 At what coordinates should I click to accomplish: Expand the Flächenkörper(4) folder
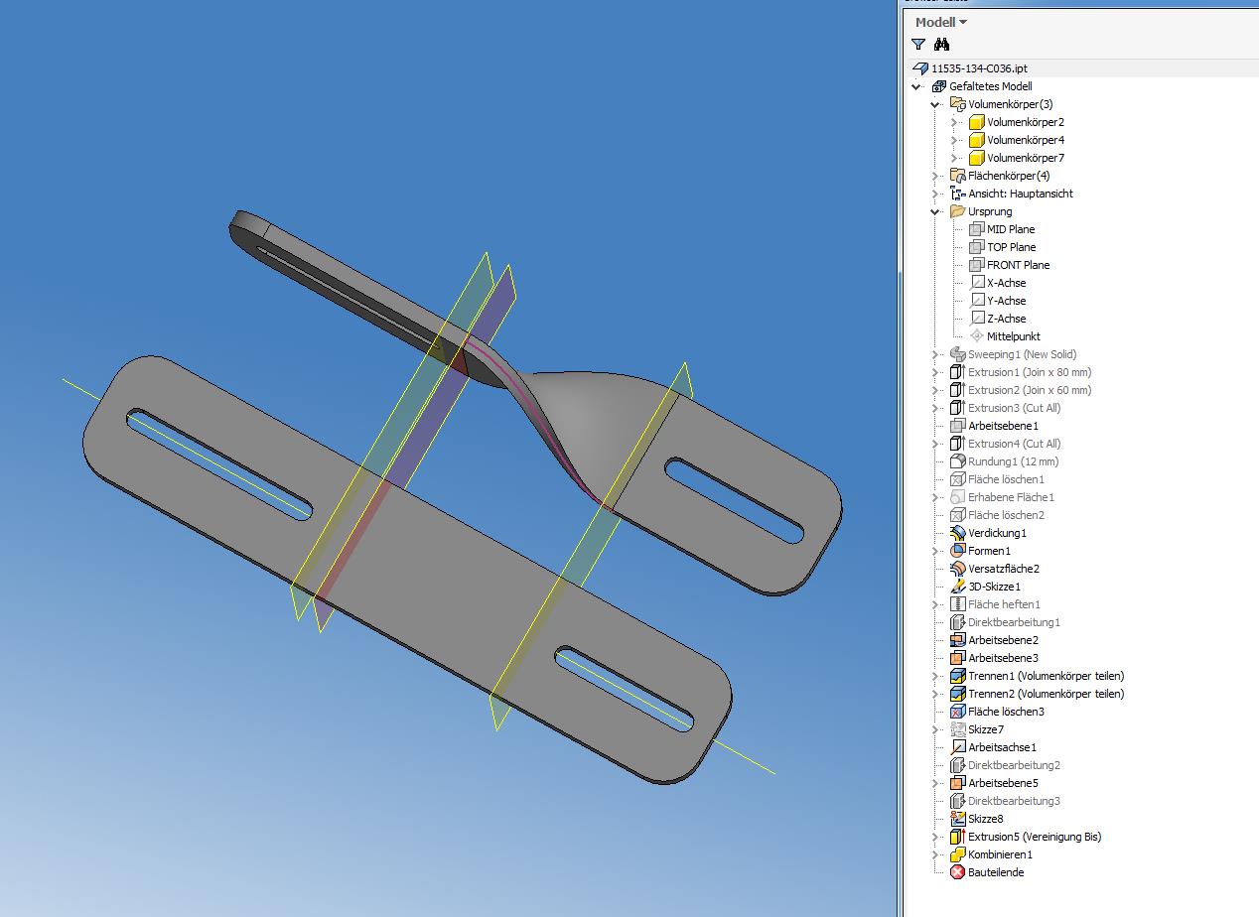935,176
